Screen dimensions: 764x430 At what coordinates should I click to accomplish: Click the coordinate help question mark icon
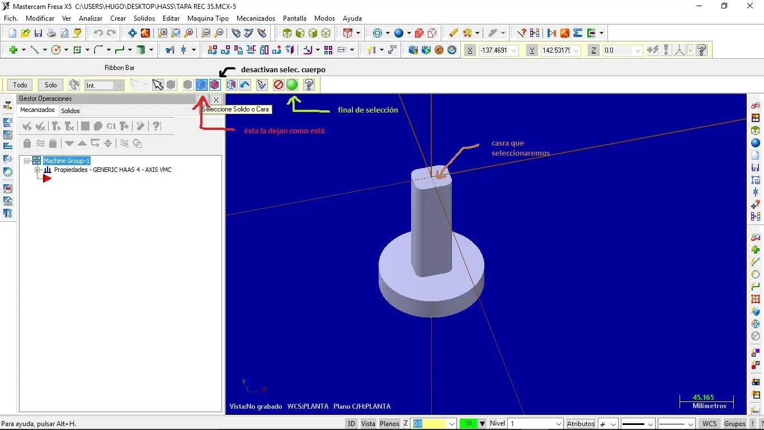tap(702, 50)
